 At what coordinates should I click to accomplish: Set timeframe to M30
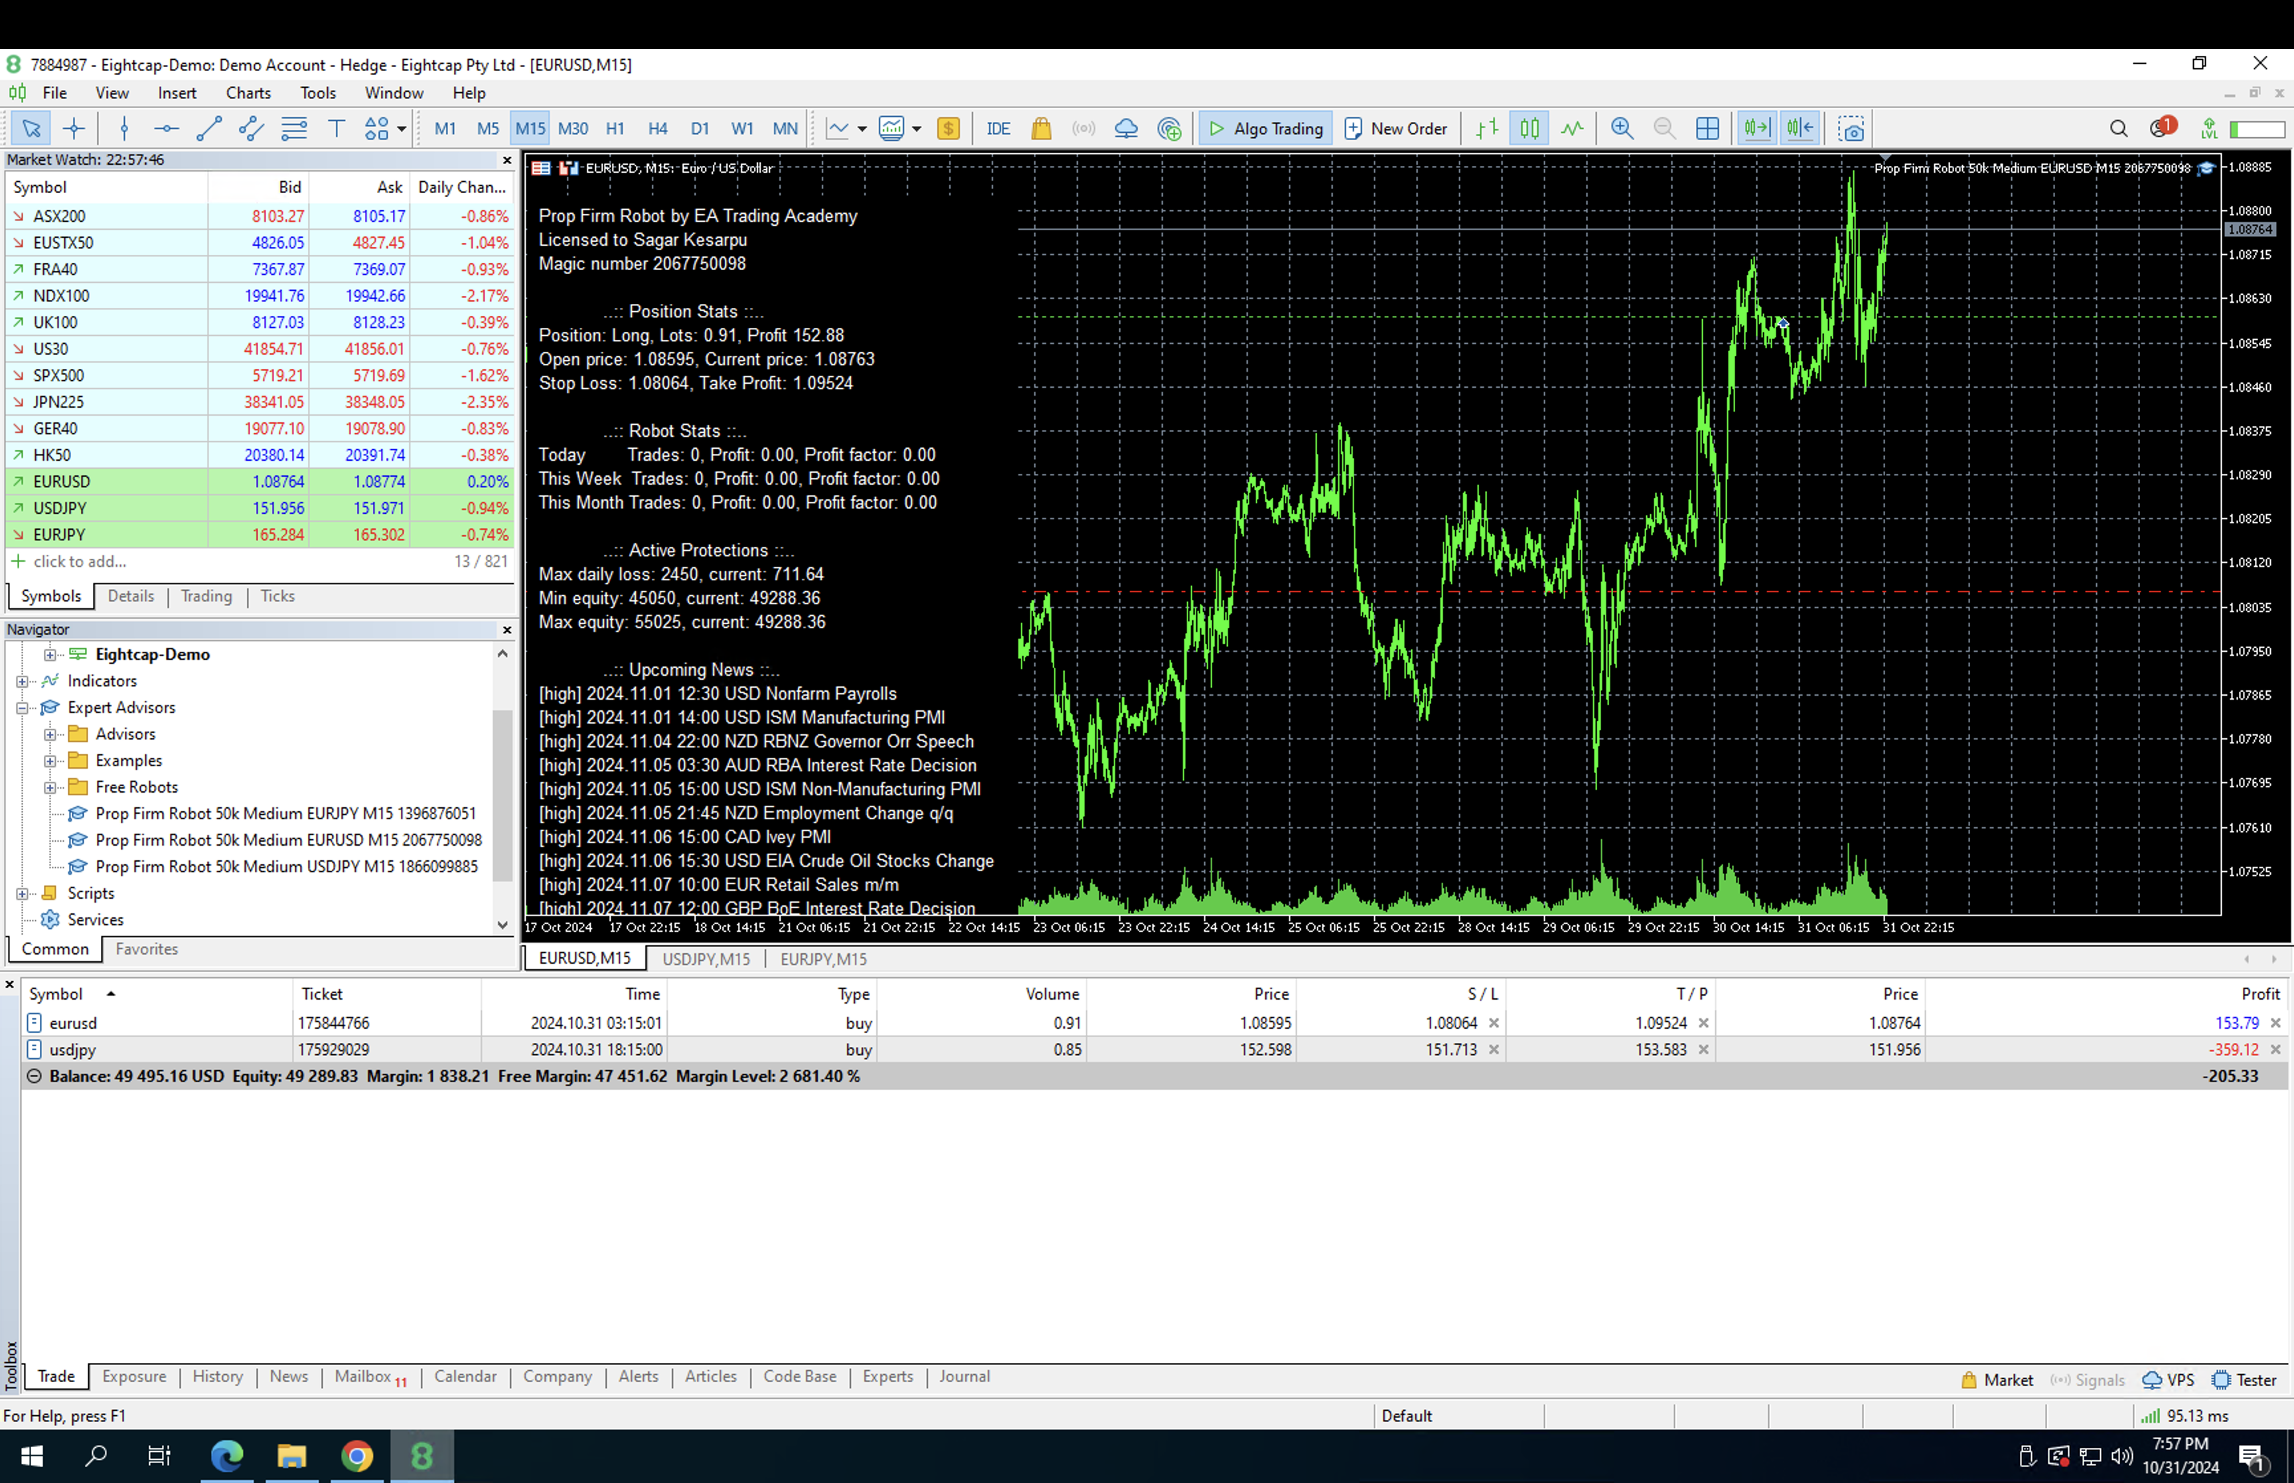pos(573,128)
